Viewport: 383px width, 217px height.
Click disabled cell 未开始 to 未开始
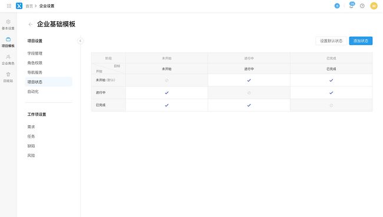(x=167, y=80)
